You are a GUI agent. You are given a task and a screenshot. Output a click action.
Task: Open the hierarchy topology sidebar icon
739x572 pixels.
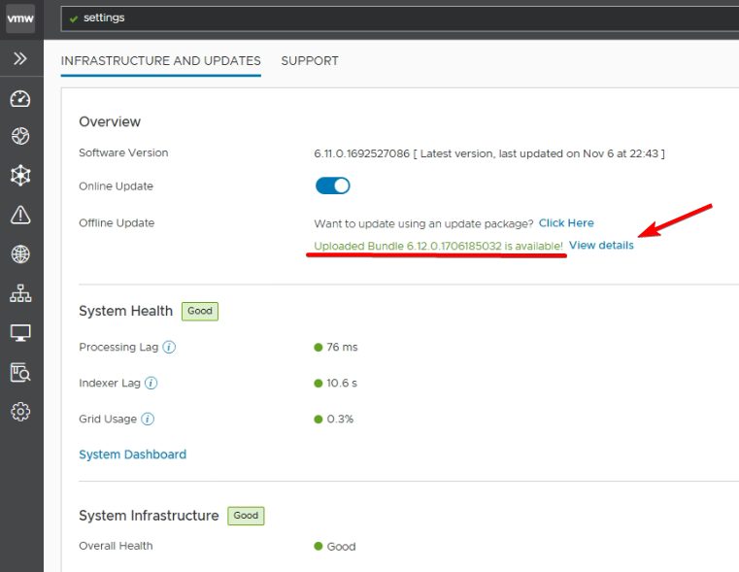(x=20, y=294)
